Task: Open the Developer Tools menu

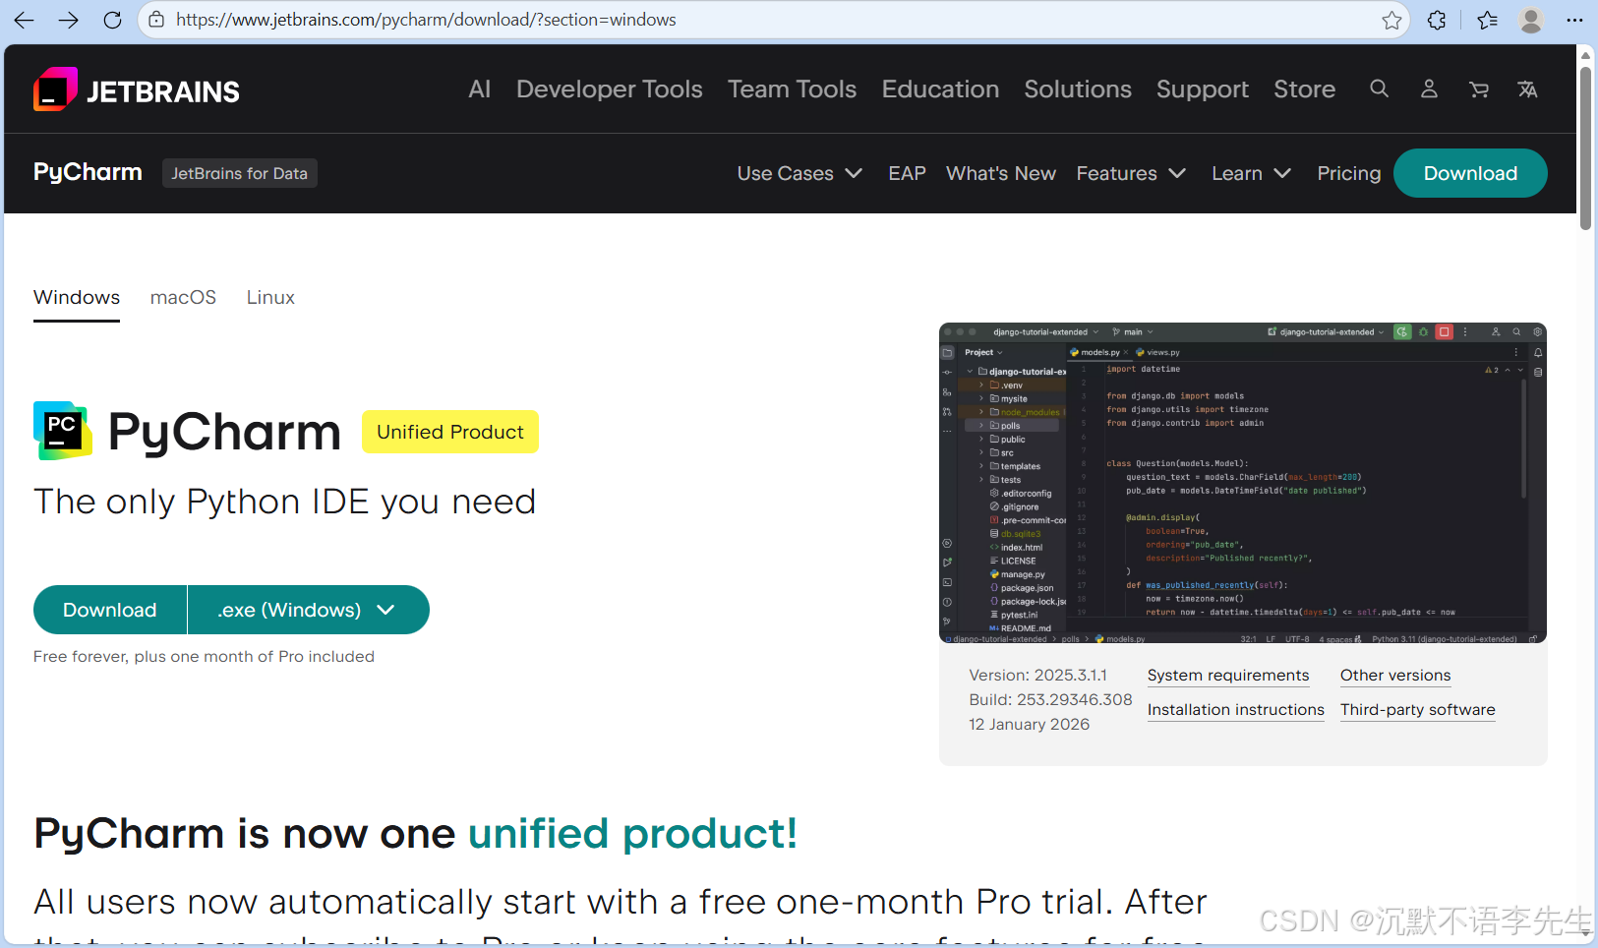Action: coord(610,89)
